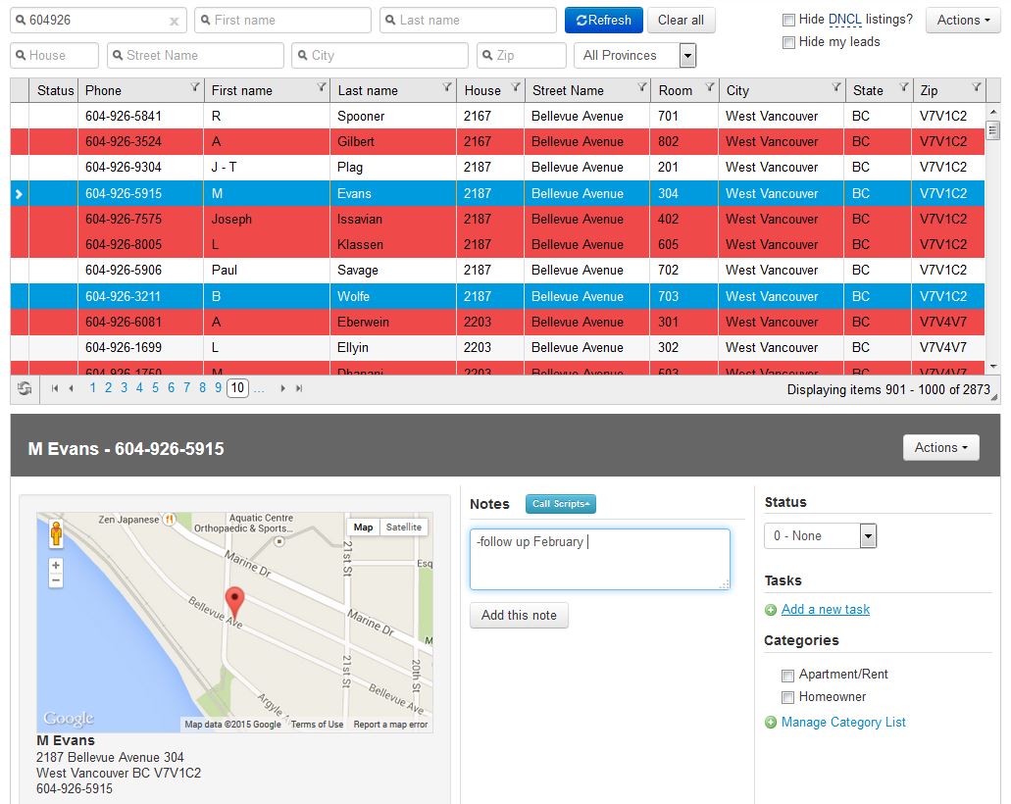1011x804 pixels.
Task: Click the scrollbar up arrow of the table
Action: click(x=993, y=112)
